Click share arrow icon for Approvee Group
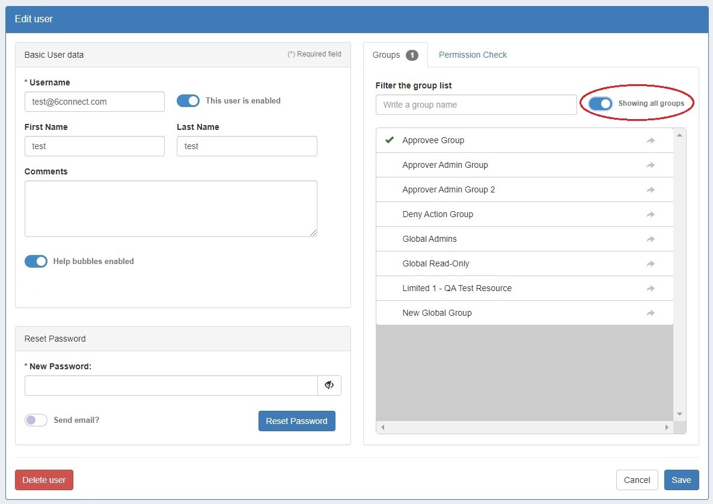 coord(650,140)
